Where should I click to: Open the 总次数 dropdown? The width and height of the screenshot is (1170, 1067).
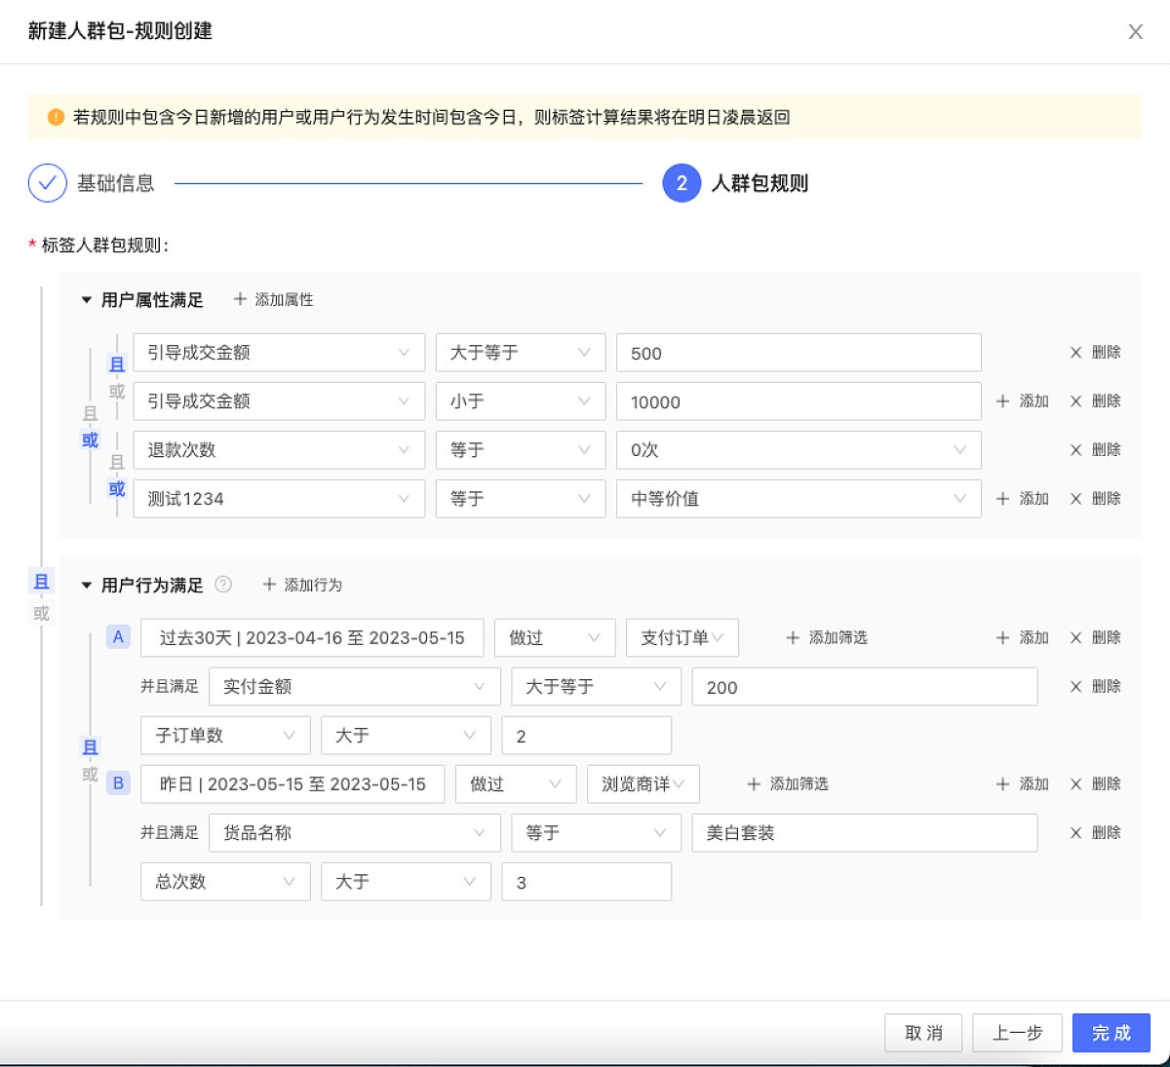[x=225, y=882]
